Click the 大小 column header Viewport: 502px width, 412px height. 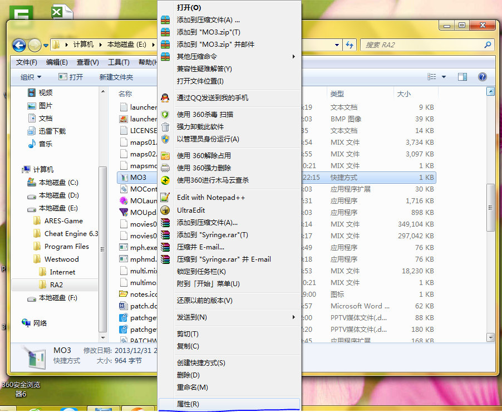(x=403, y=94)
